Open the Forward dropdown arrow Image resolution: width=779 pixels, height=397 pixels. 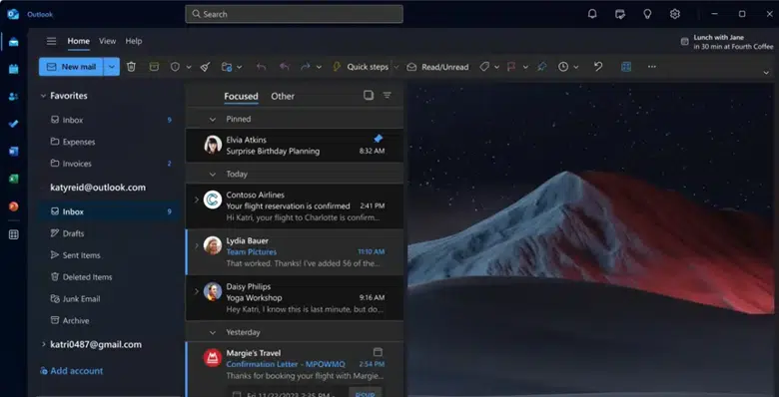pos(319,67)
